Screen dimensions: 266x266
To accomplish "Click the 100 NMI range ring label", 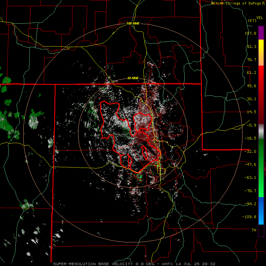I will tap(133, 23).
